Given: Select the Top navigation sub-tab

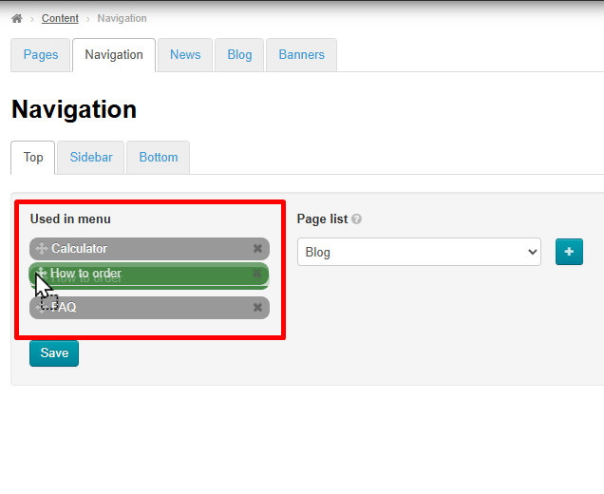Looking at the screenshot, I should click(x=33, y=158).
